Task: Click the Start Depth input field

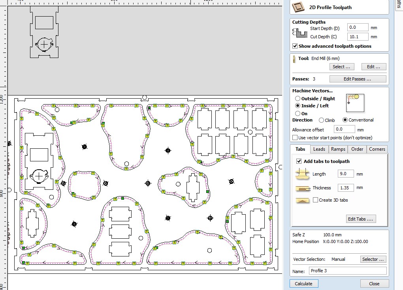Action: (358, 28)
